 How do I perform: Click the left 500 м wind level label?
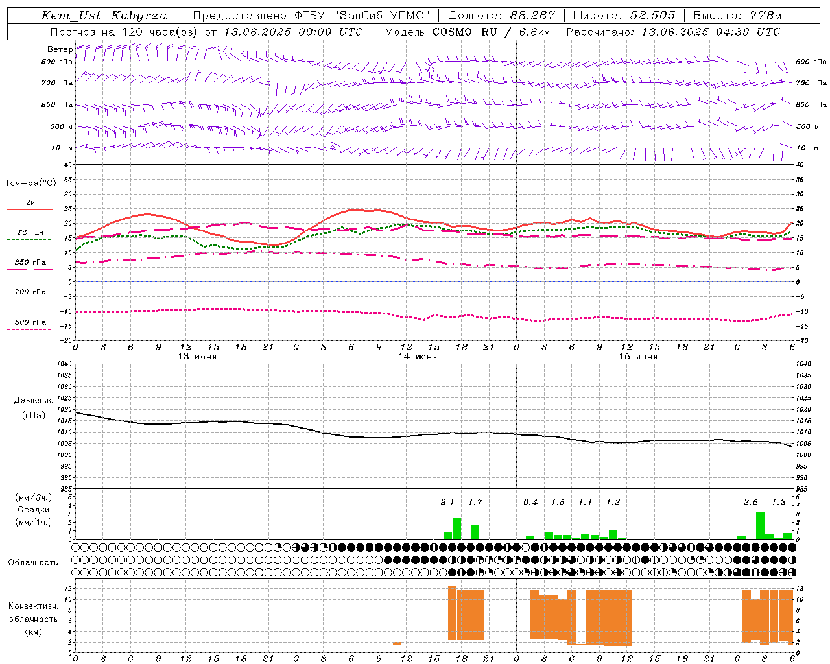pyautogui.click(x=62, y=126)
